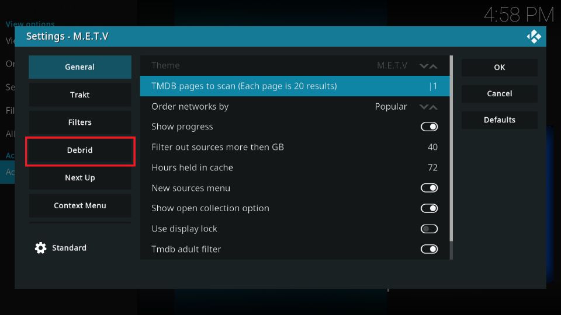Click the Theme up arrow

(x=433, y=66)
